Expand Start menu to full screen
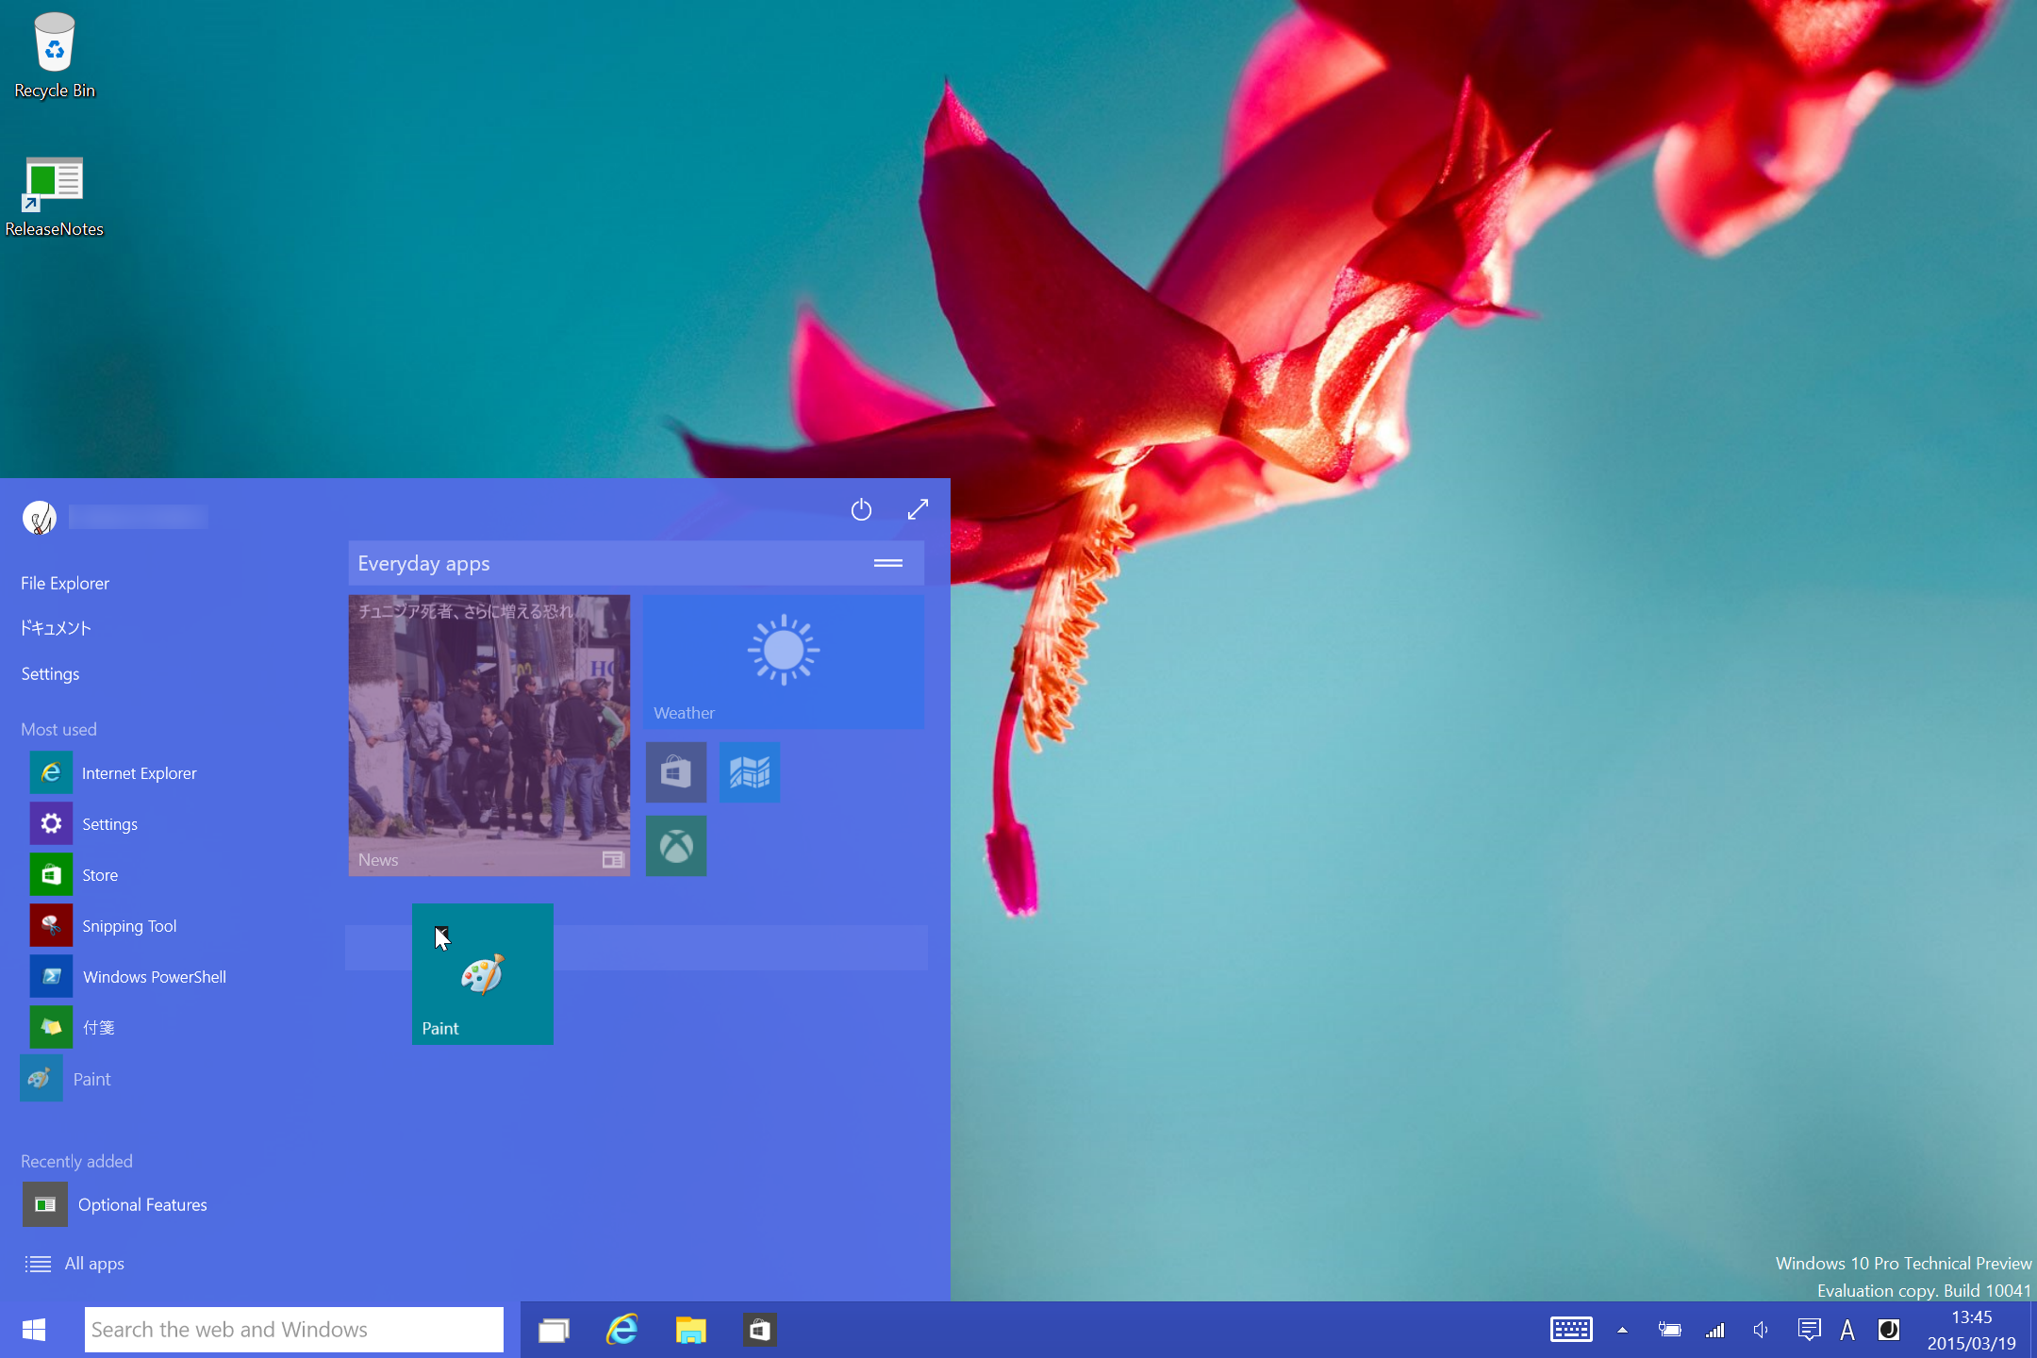2037x1358 pixels. [x=918, y=510]
